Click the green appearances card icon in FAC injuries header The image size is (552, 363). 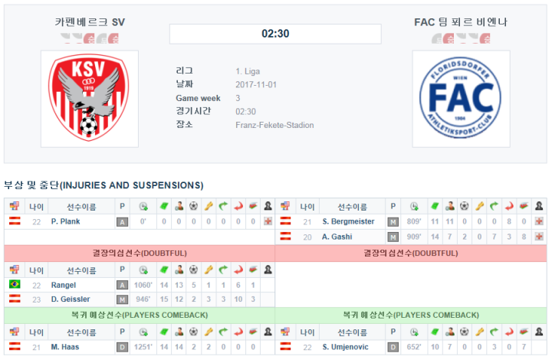[x=435, y=206]
